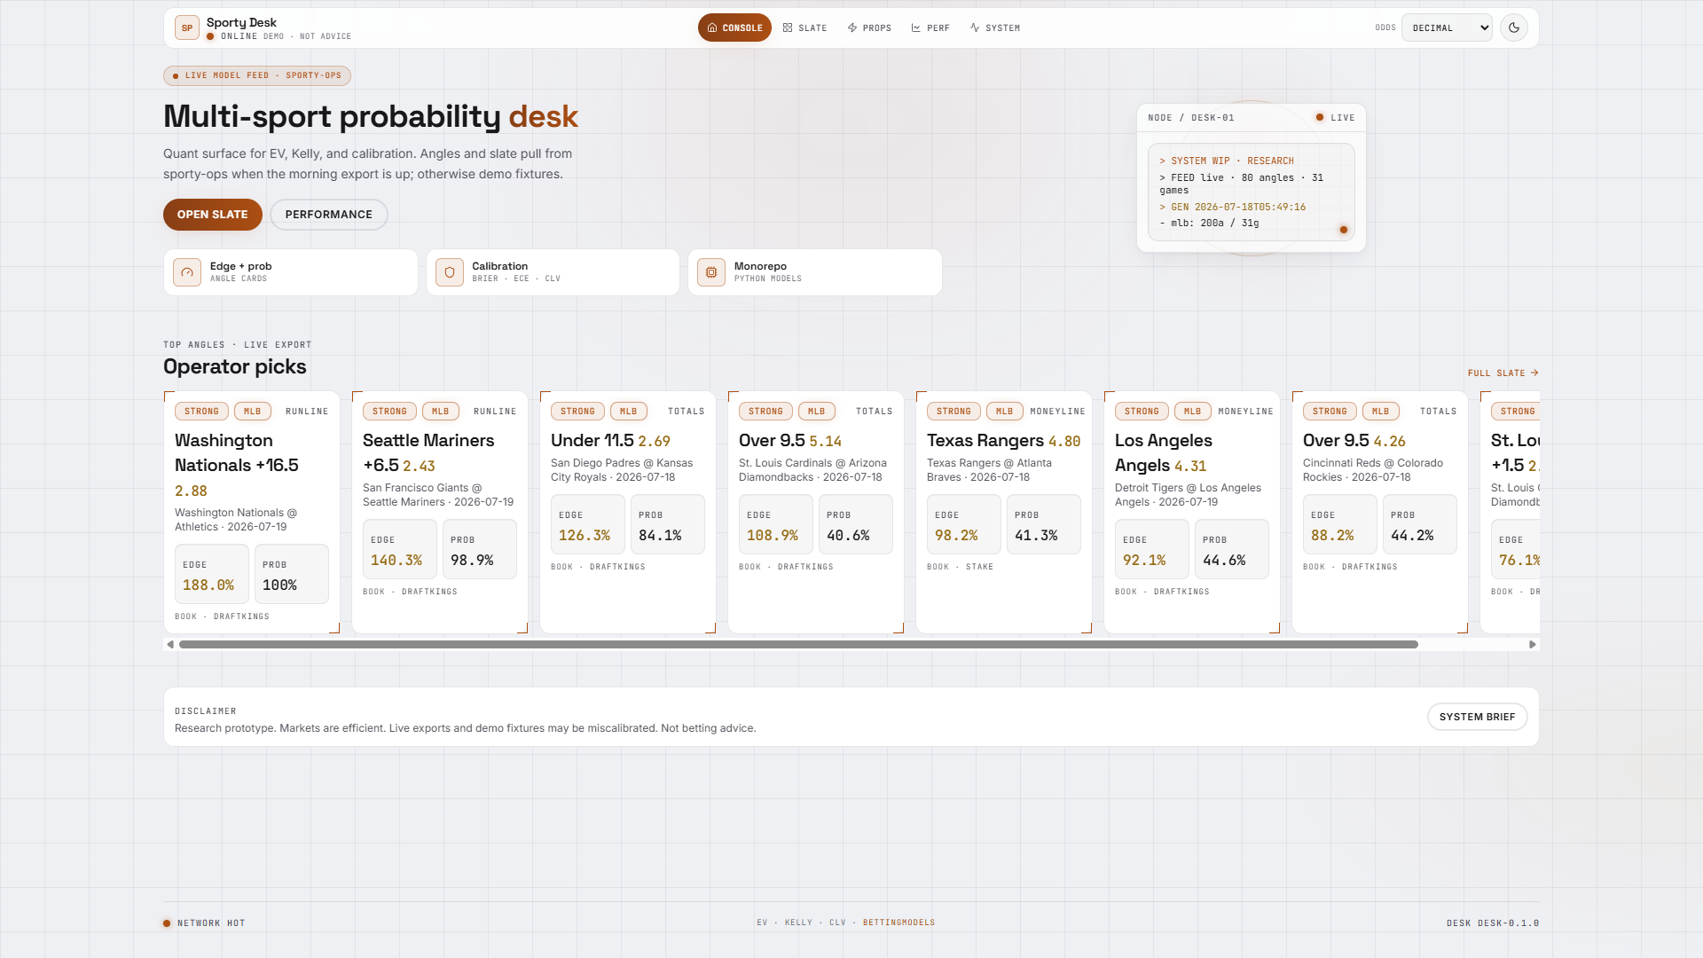1703x958 pixels.
Task: Click the 126.3% edge value
Action: click(585, 536)
